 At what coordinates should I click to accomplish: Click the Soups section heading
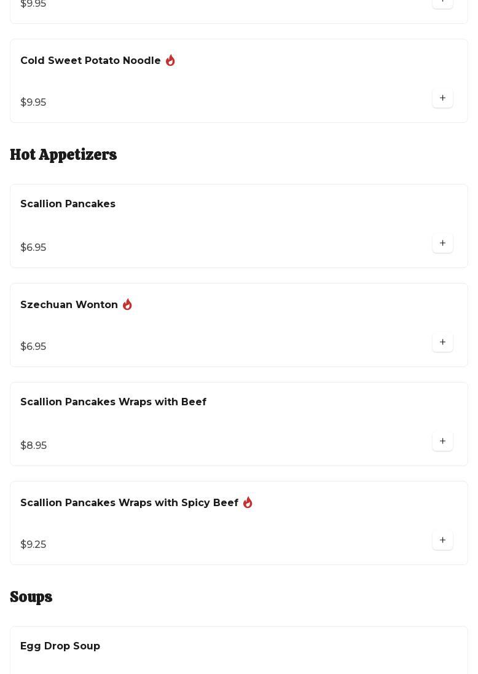point(31,597)
